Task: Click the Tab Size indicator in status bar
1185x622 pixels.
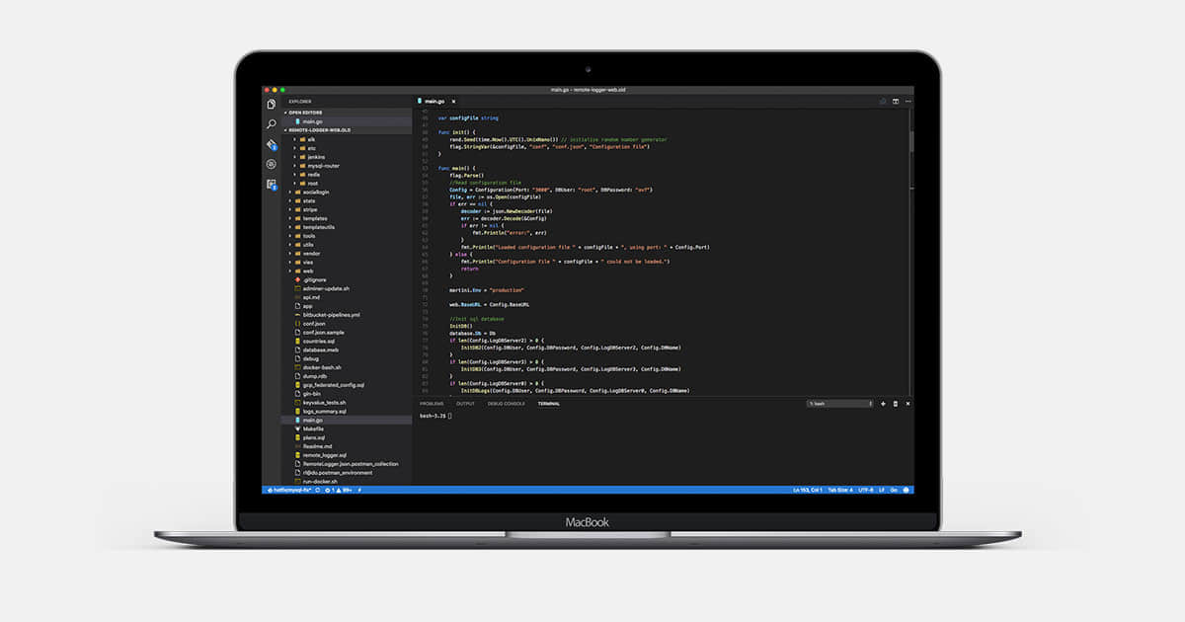Action: coord(838,490)
